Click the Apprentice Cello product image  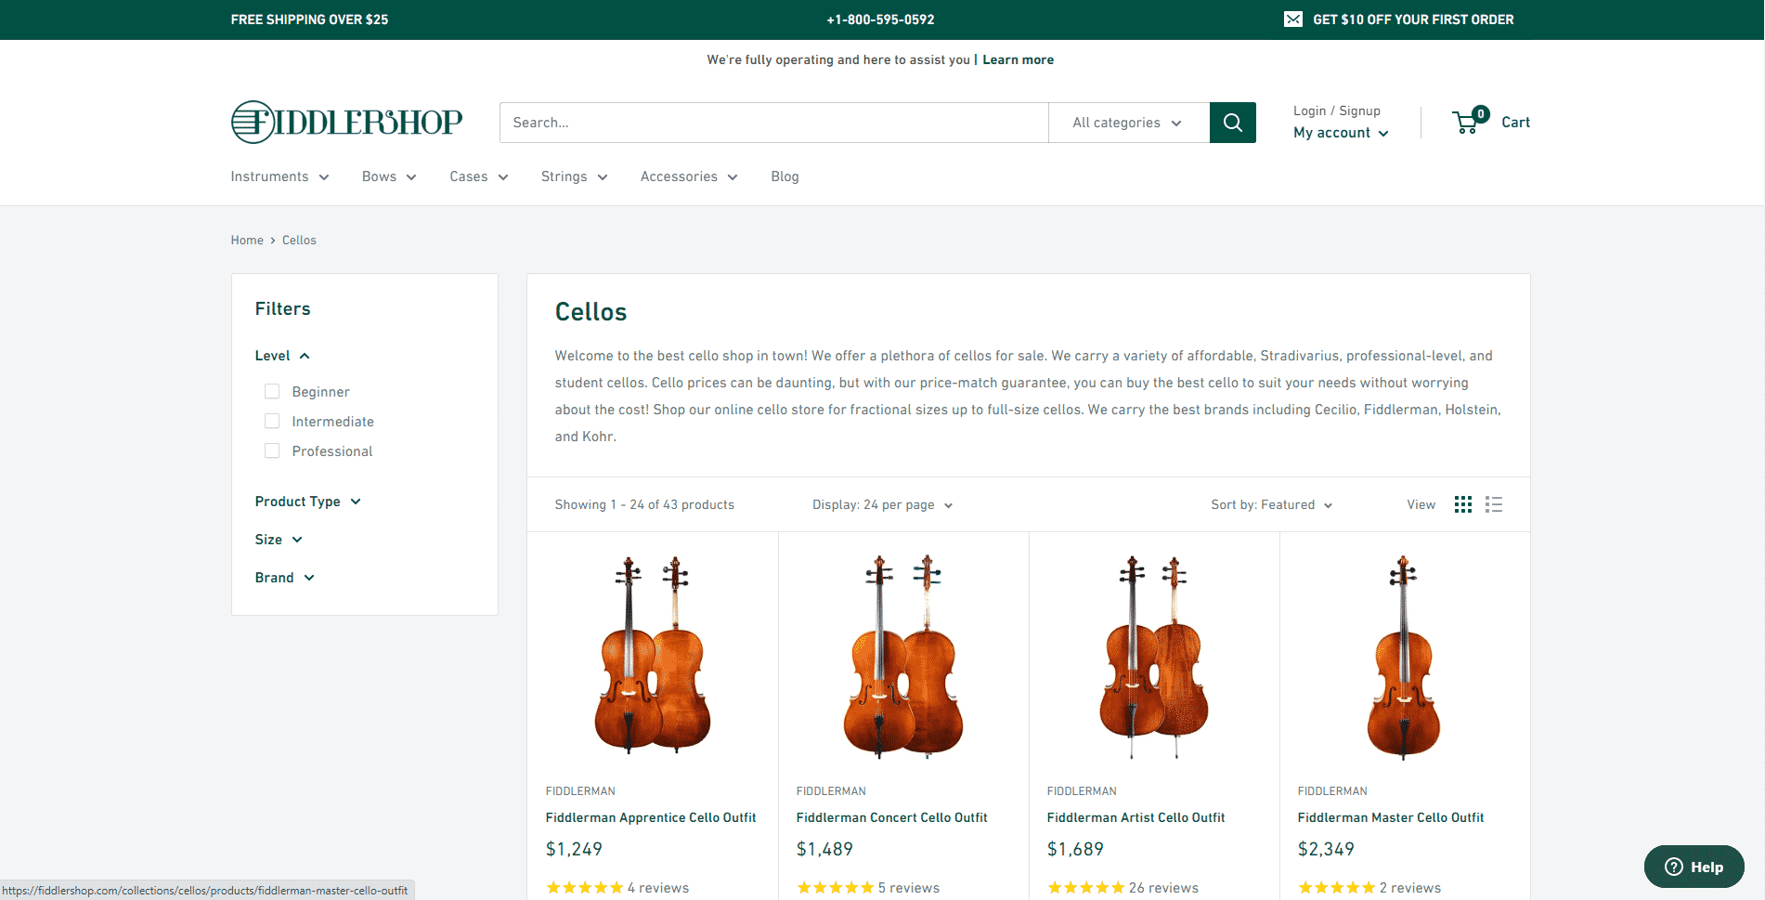[653, 656]
